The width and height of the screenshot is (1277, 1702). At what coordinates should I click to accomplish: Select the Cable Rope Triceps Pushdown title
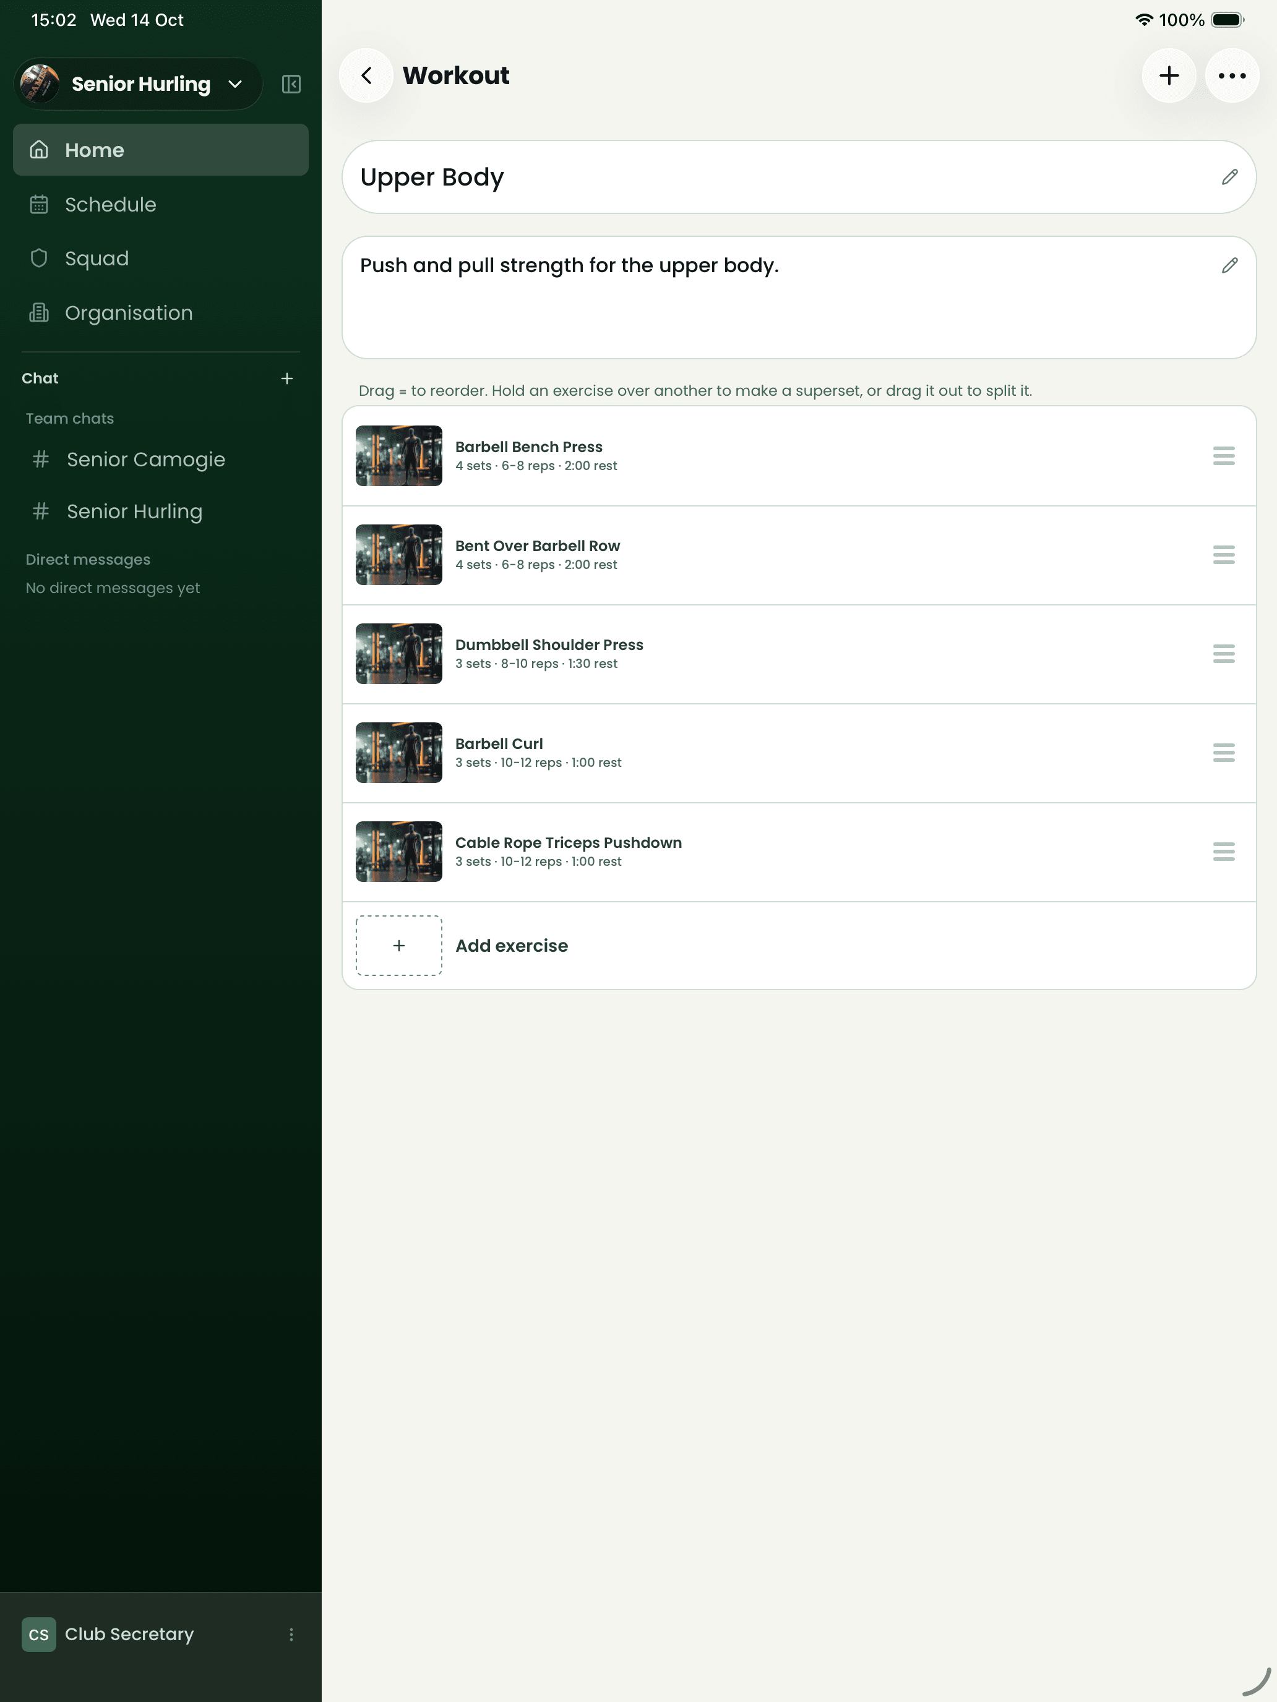(568, 842)
